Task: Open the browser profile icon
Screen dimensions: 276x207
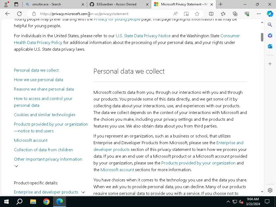Action: tap(6, 4)
